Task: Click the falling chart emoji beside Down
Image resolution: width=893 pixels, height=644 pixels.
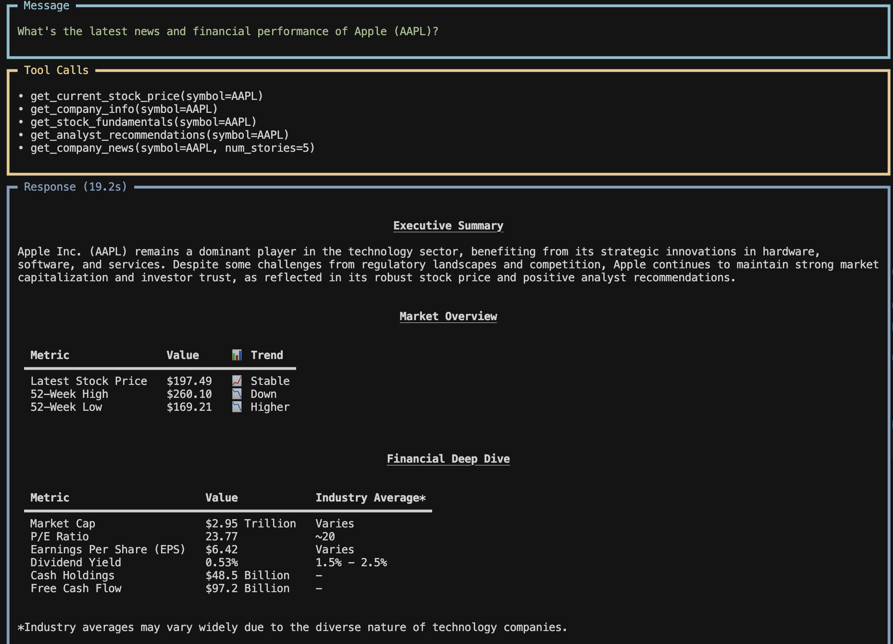Action: (236, 394)
